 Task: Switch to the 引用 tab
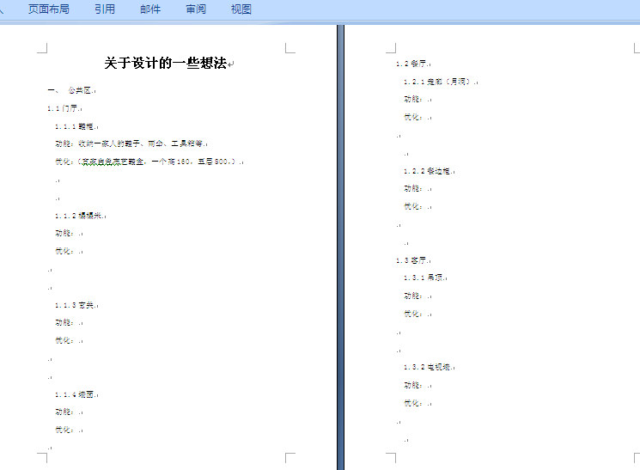(104, 9)
